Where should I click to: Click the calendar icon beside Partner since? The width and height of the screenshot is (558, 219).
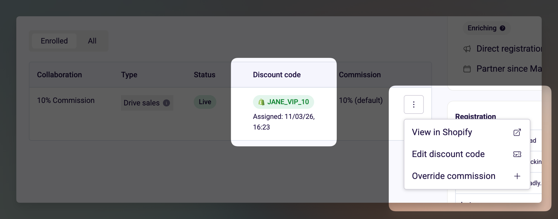click(x=467, y=69)
